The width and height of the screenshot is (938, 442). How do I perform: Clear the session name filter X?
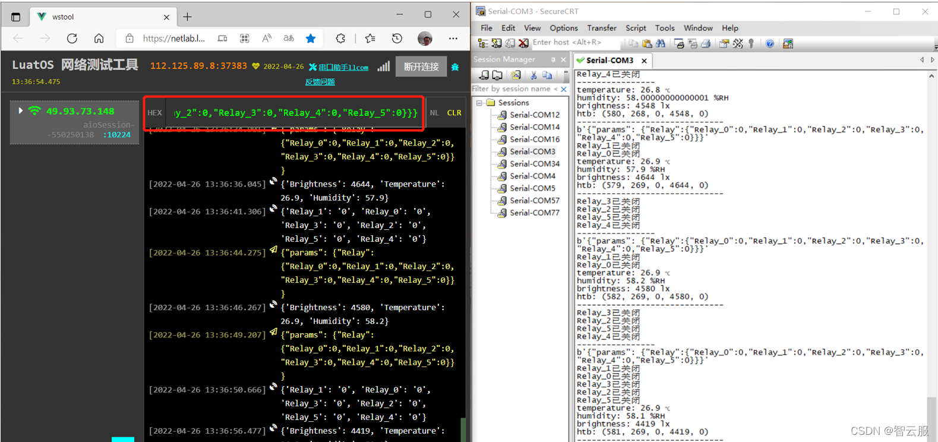click(x=564, y=89)
